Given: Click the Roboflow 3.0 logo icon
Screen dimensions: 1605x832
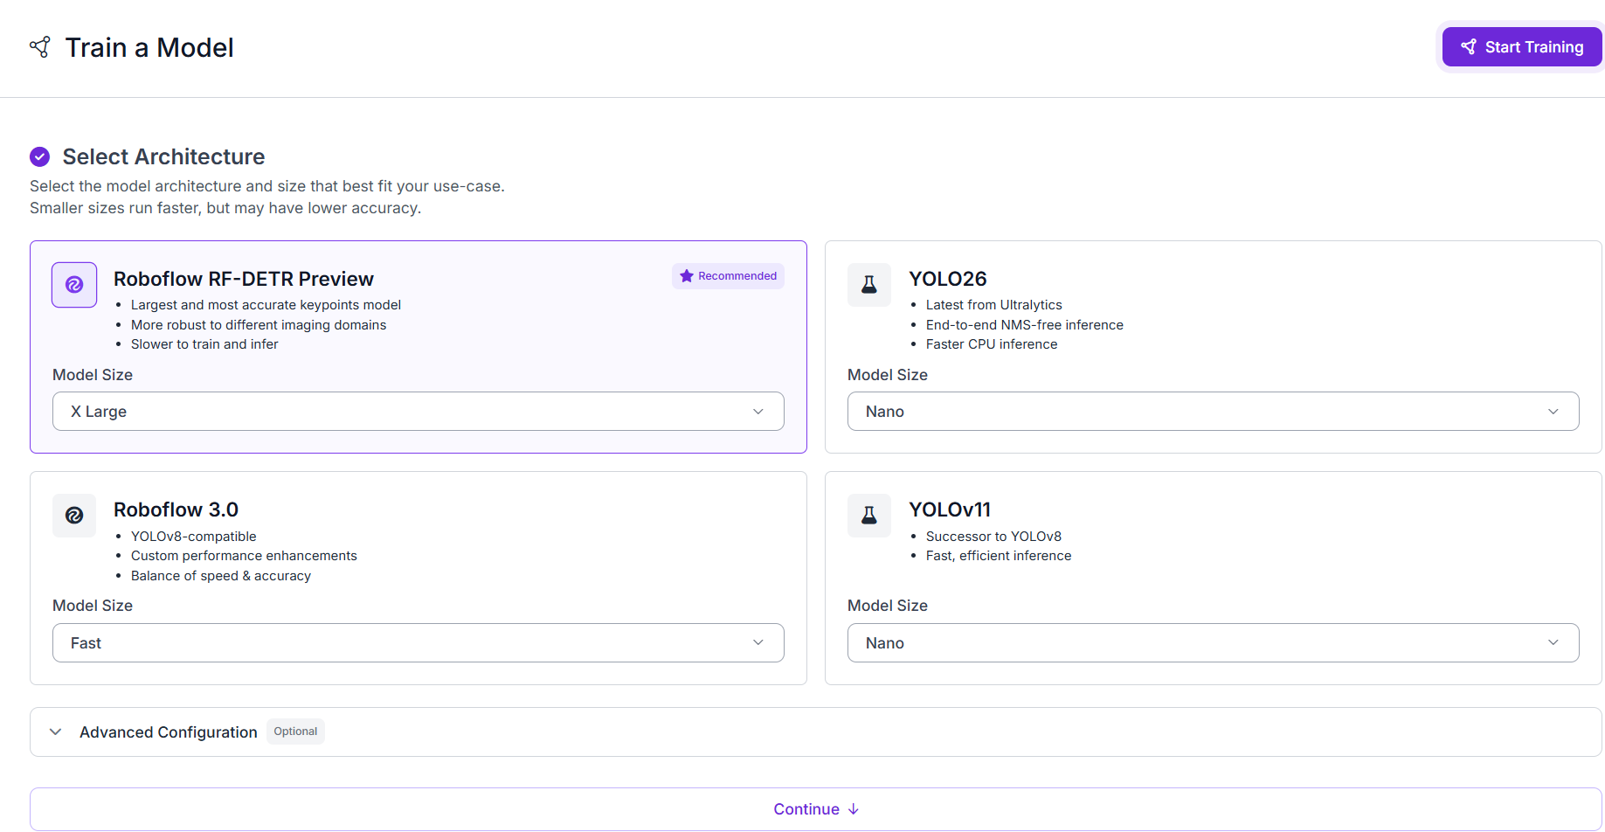Looking at the screenshot, I should click(74, 516).
